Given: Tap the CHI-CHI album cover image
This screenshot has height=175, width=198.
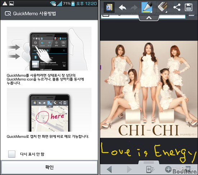Looking at the screenshot, I should coord(149,89).
